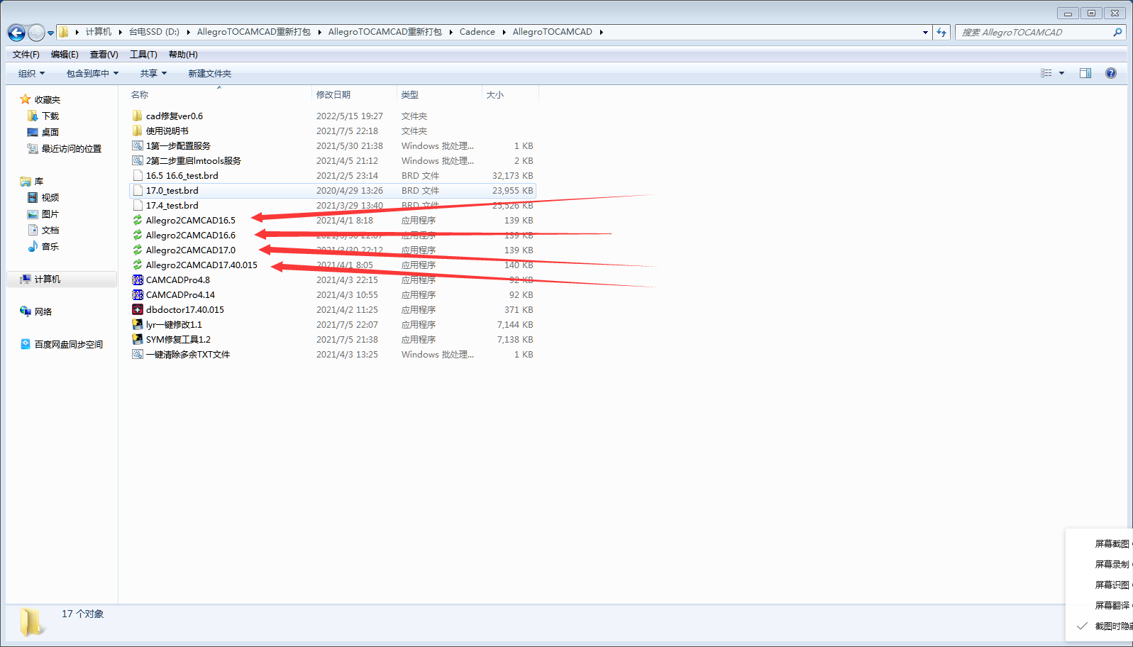Sort files by the 修改日期 column header

click(x=333, y=94)
